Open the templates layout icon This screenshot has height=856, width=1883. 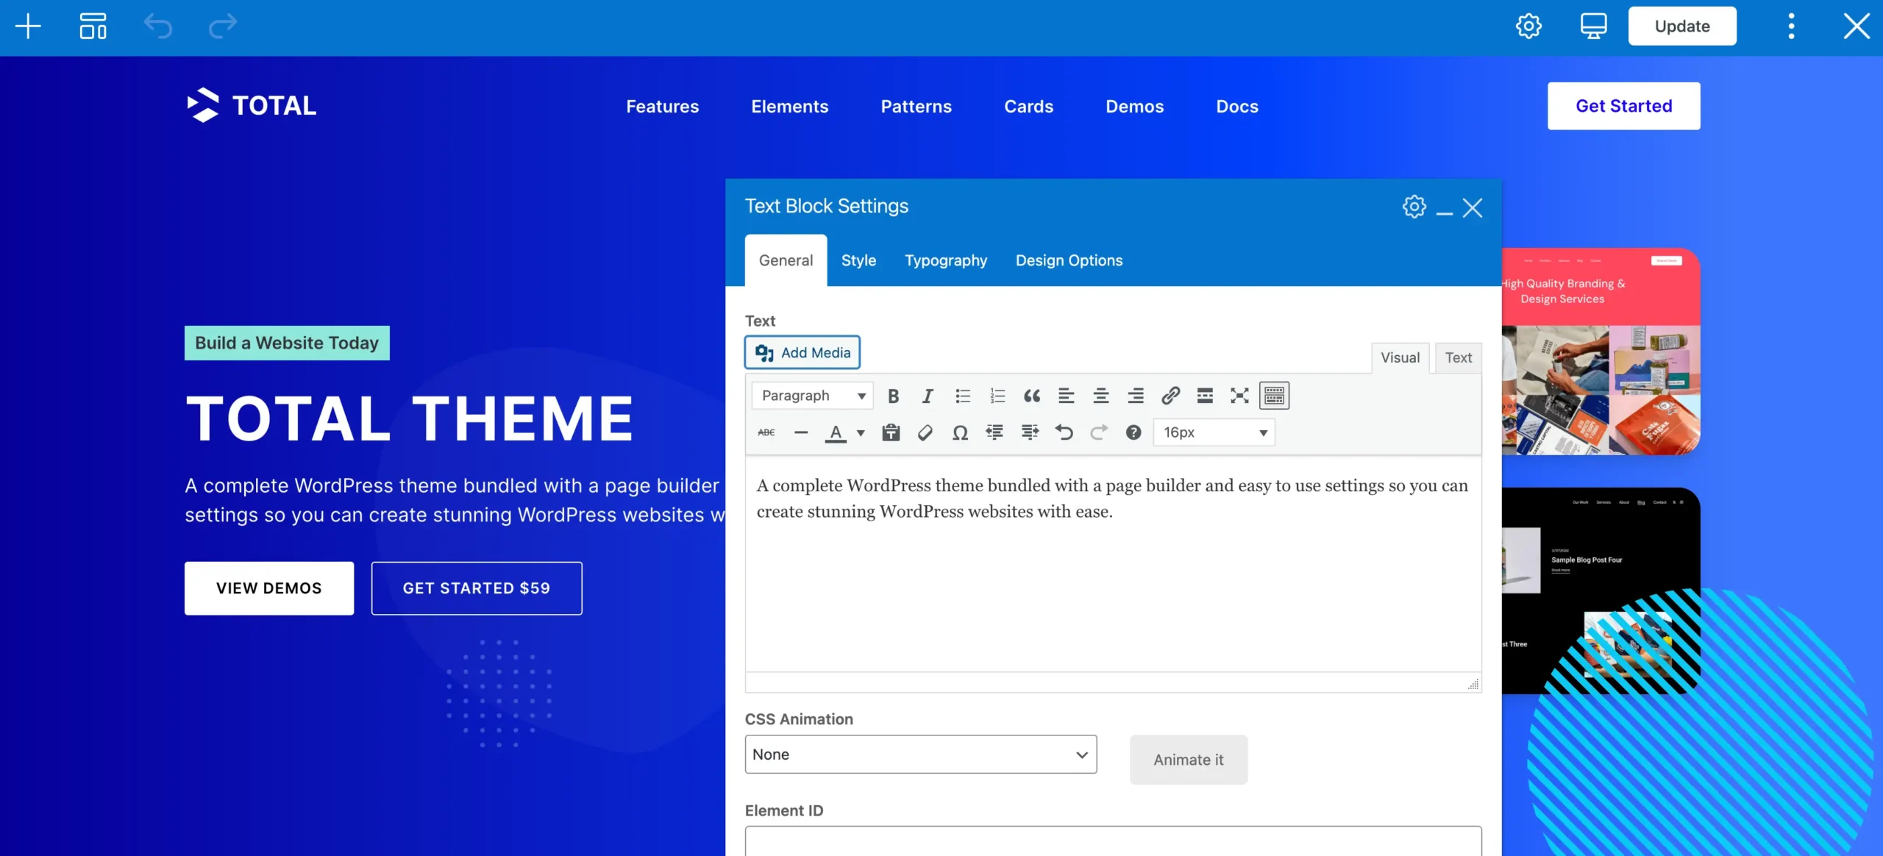tap(93, 26)
